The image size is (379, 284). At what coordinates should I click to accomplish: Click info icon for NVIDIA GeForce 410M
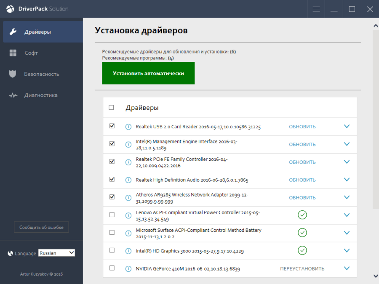[128, 268]
